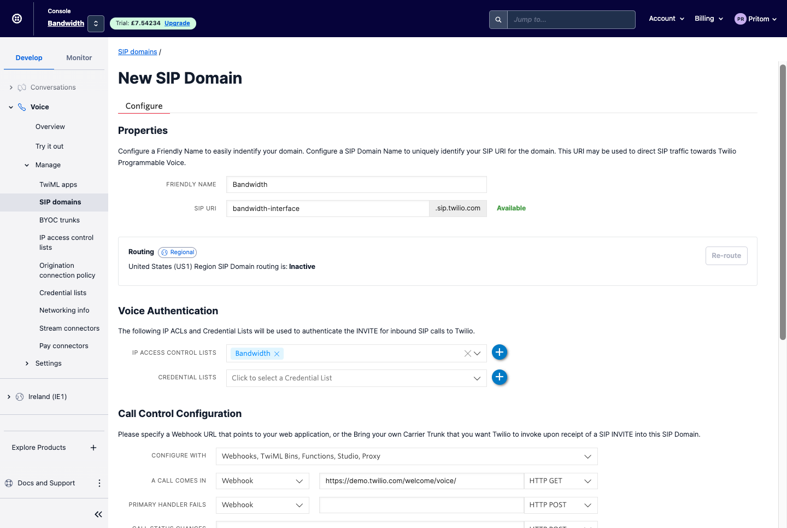
Task: Open the Configure With dropdown
Action: click(407, 456)
